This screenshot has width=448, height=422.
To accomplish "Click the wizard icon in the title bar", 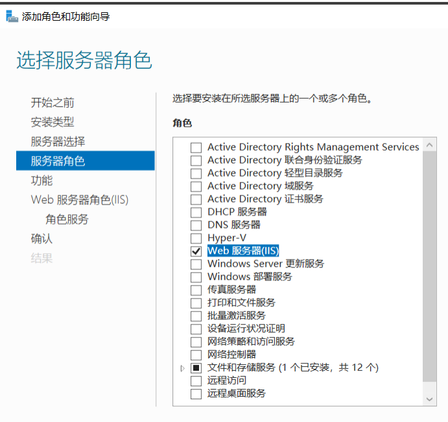I will click(x=12, y=16).
